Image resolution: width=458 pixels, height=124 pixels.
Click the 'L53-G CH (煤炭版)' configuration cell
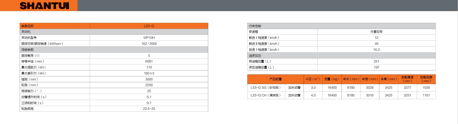[266, 95]
